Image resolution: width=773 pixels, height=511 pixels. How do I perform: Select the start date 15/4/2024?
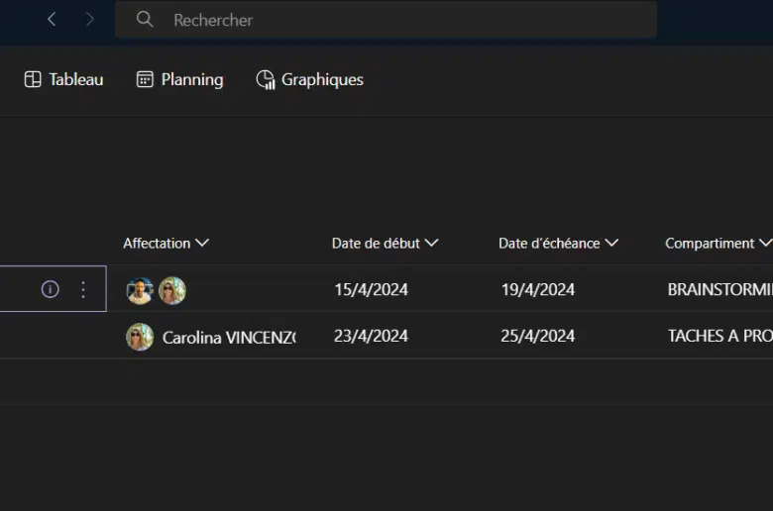[371, 290]
